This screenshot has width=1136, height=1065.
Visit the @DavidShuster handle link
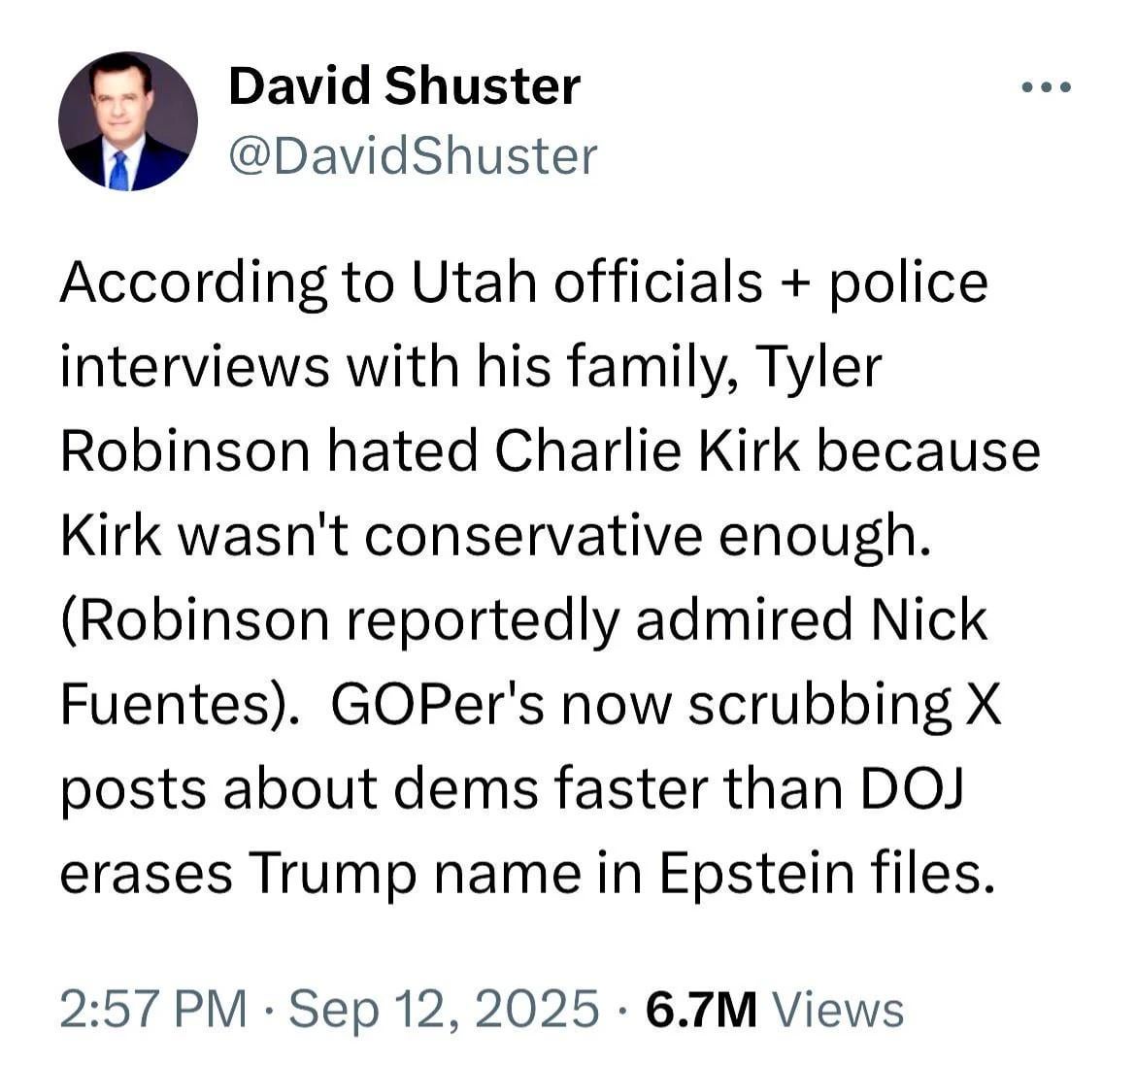coord(413,155)
